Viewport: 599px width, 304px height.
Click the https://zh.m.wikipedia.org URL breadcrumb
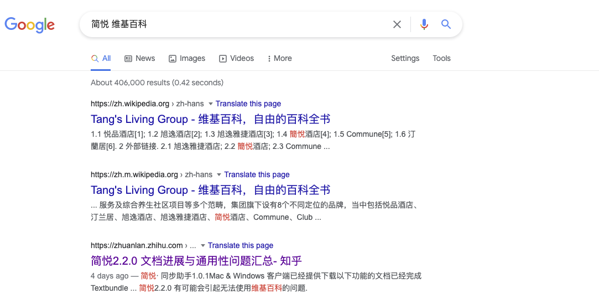tap(152, 175)
